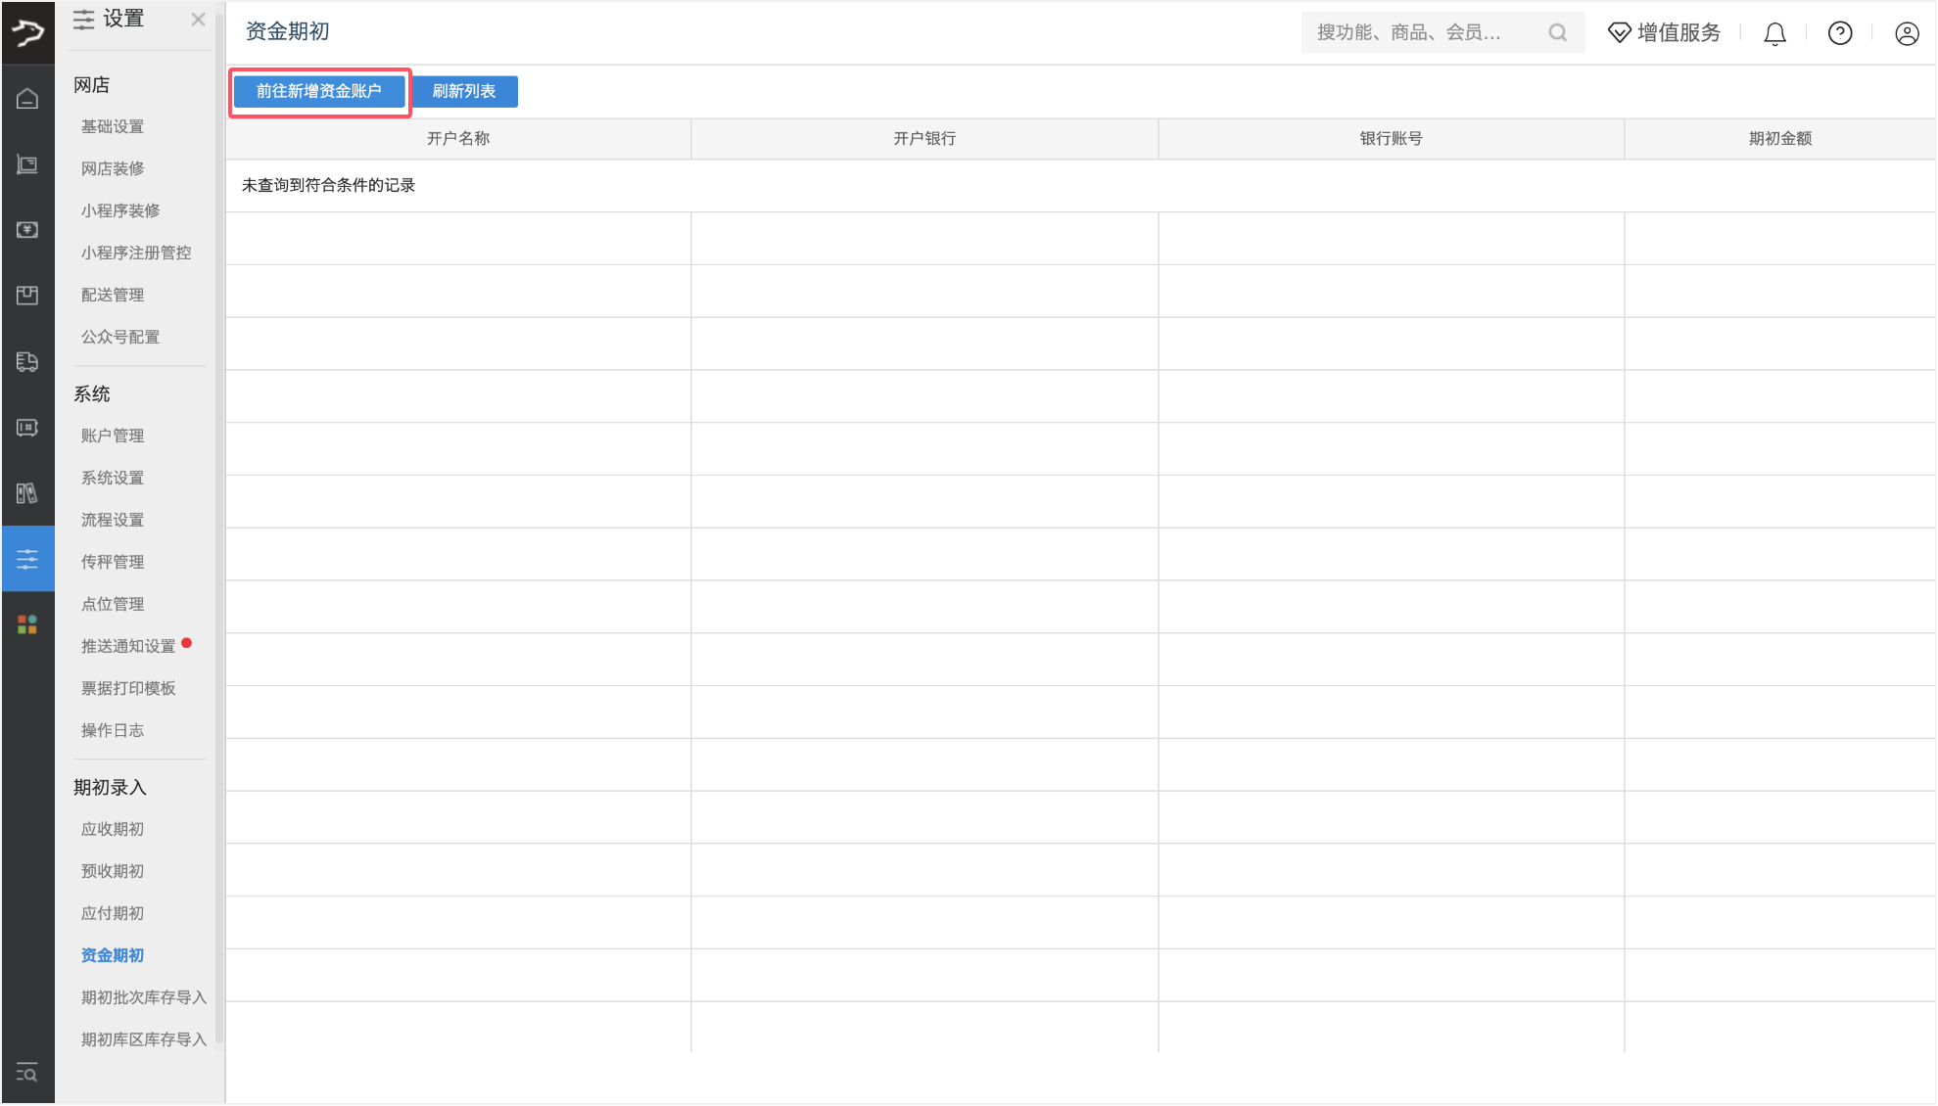This screenshot has height=1106, width=1938.
Task: Click 前往新增资金账户 button
Action: coord(319,91)
